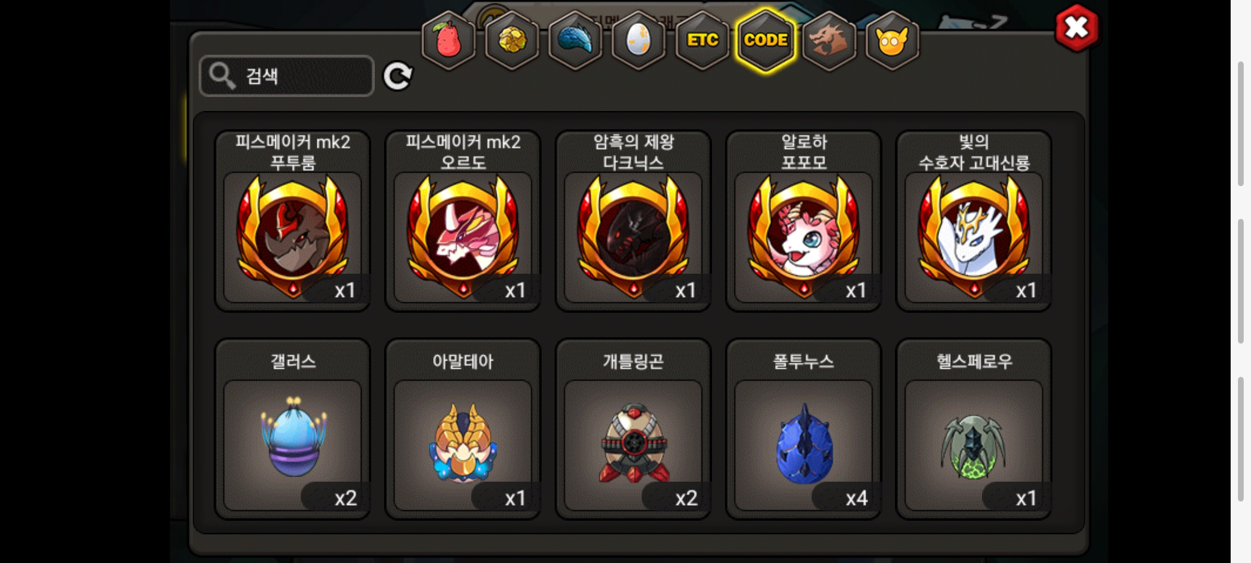1251x563 pixels.
Task: Select 피스메이커 mk2 푸투룸 medal item
Action: click(x=293, y=221)
